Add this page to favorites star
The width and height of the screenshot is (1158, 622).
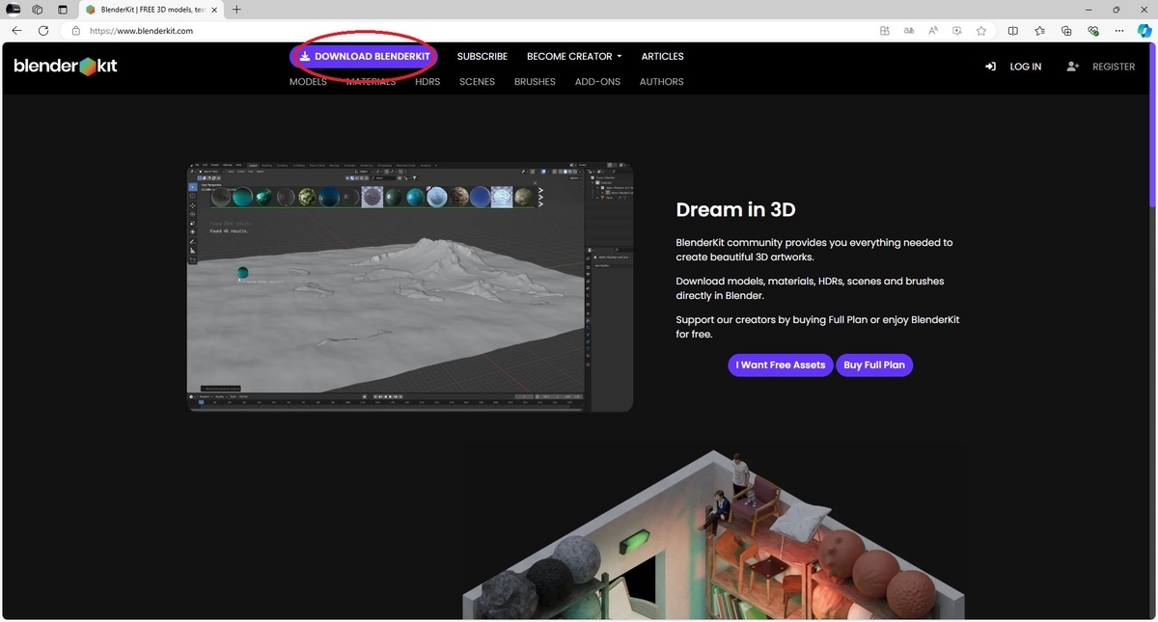981,30
